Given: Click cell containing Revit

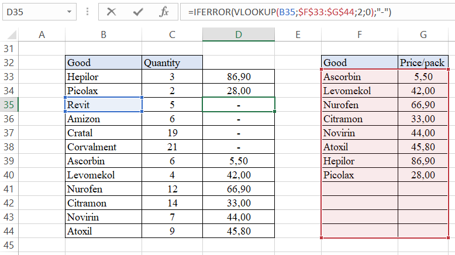Looking at the screenshot, I should 103,105.
